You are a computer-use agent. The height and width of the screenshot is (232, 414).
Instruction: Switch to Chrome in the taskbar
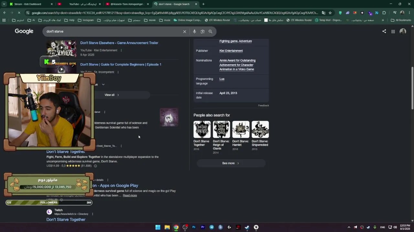pyautogui.click(x=176, y=227)
